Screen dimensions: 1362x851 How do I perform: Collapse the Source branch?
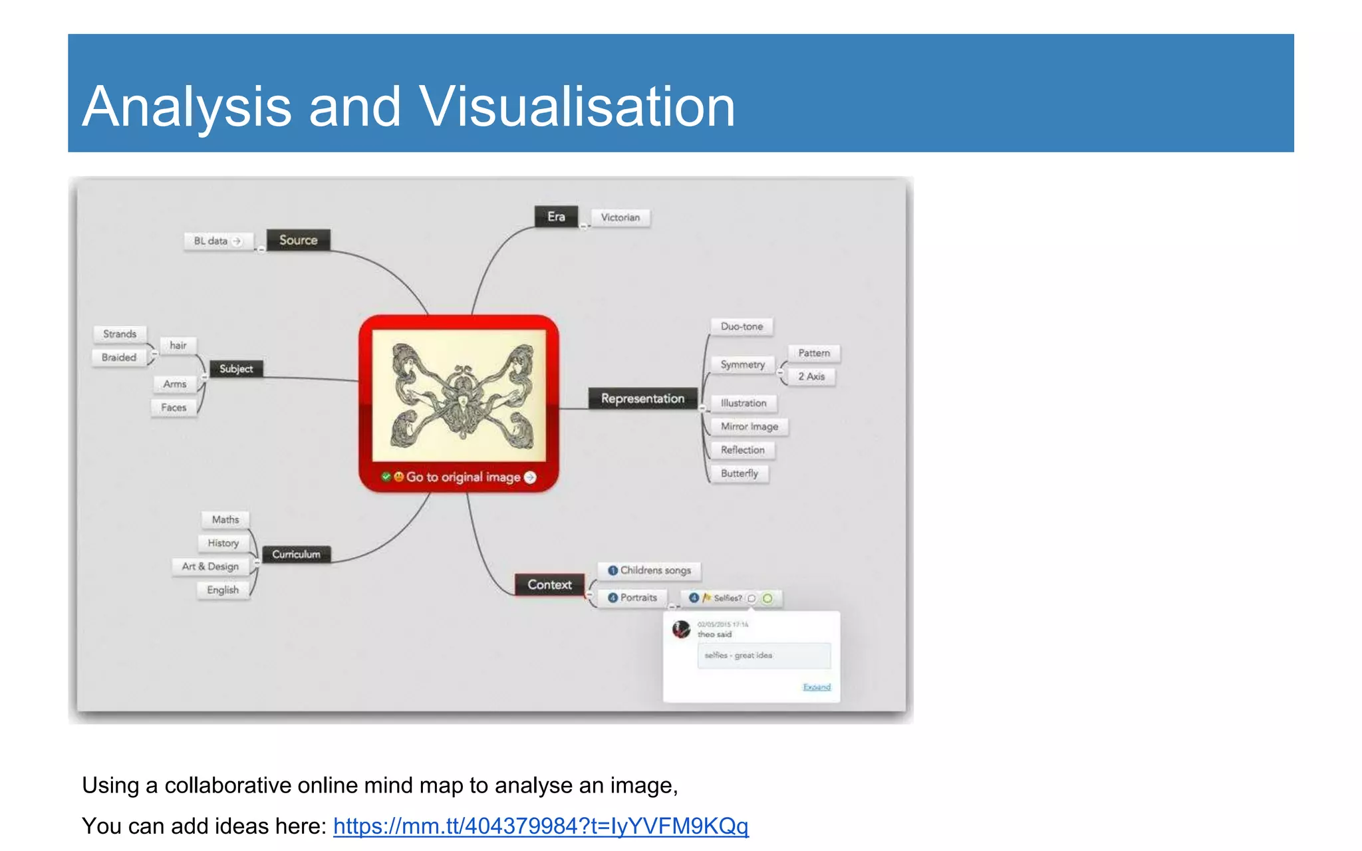[x=261, y=250]
